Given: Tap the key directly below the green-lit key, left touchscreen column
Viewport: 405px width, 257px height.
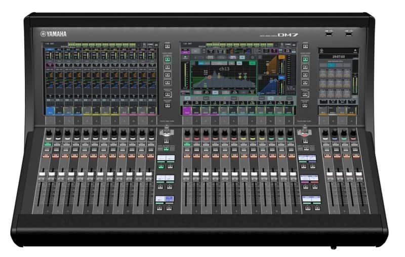Looking at the screenshot, I should 168,67.
